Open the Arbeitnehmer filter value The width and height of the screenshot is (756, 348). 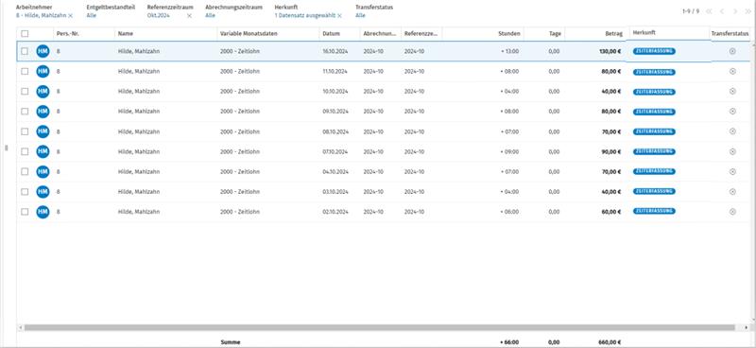click(42, 16)
